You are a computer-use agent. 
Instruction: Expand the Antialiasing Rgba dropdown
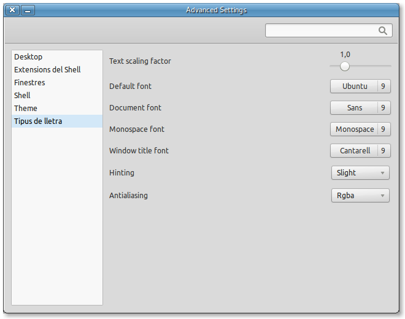(x=360, y=196)
